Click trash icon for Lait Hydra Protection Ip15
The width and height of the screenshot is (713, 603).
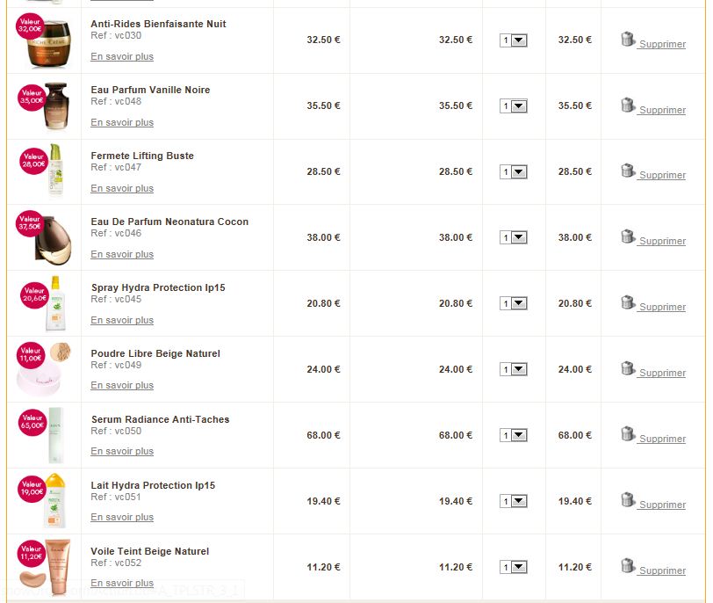tap(628, 500)
